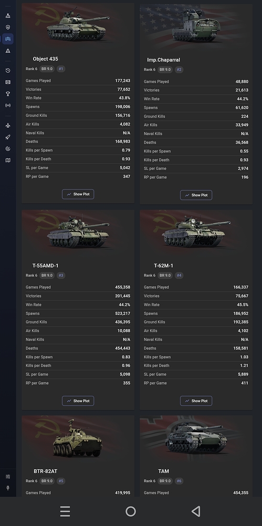This screenshot has height=526, width=262.
Task: Open the radar icon in sidebar
Action: coord(8,149)
